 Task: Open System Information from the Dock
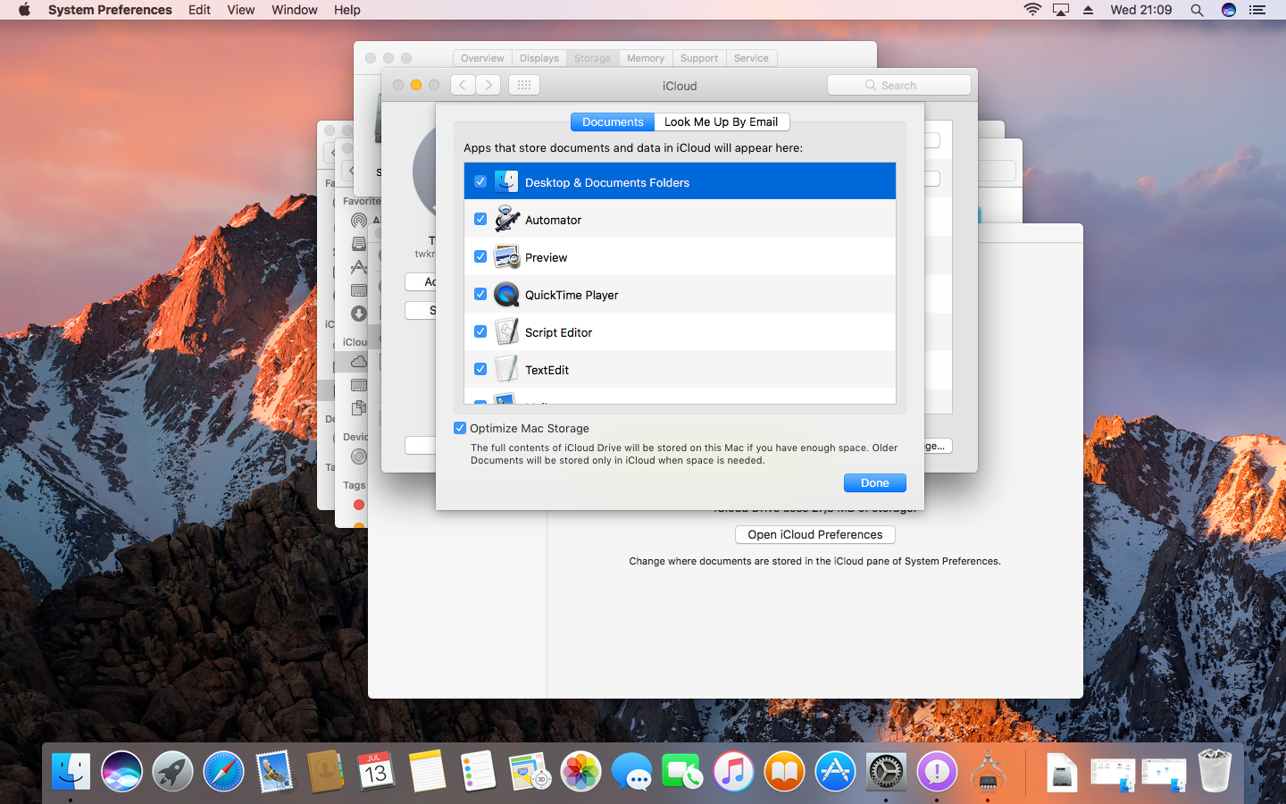[988, 772]
